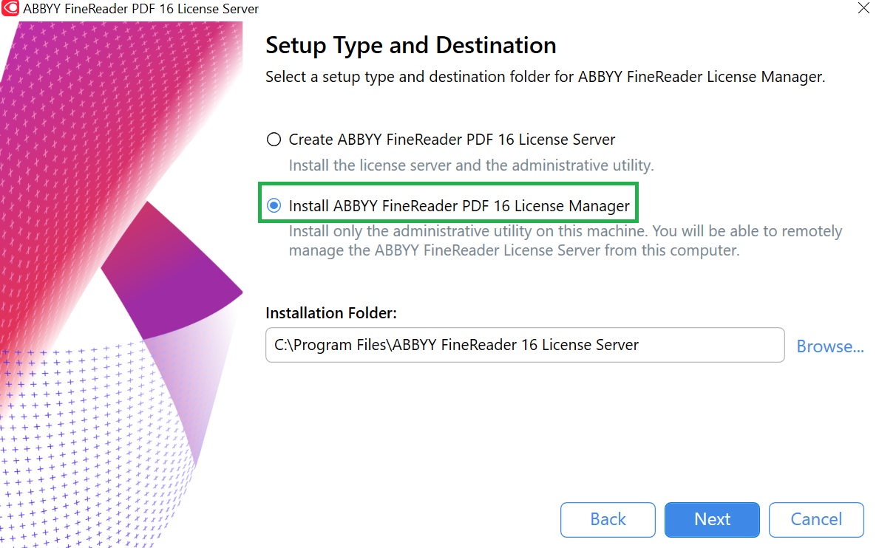Screen dimensions: 879x548
Task: Click the window title bar text
Action: 140,9
